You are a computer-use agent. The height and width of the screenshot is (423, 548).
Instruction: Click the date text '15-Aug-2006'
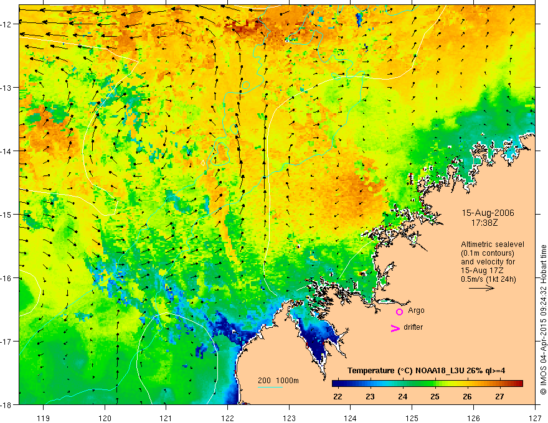click(x=488, y=213)
